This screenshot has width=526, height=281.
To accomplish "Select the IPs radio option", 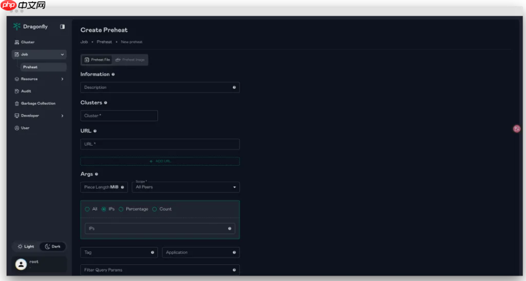I will click(x=104, y=209).
